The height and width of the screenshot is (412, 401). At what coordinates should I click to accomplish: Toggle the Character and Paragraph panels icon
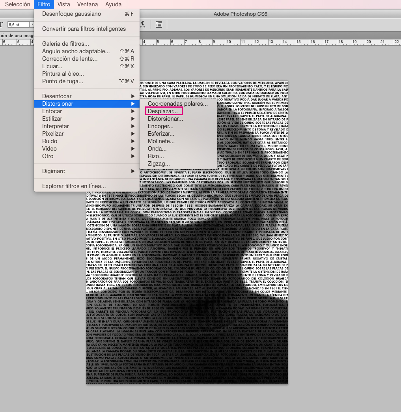pos(159,24)
